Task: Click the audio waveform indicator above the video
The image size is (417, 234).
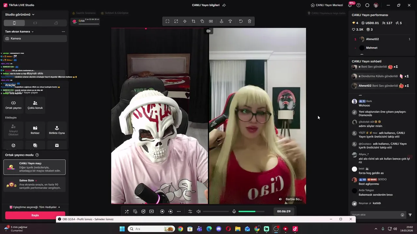Action: click(208, 31)
